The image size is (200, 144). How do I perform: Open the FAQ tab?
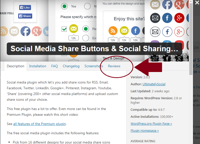click(x=54, y=66)
